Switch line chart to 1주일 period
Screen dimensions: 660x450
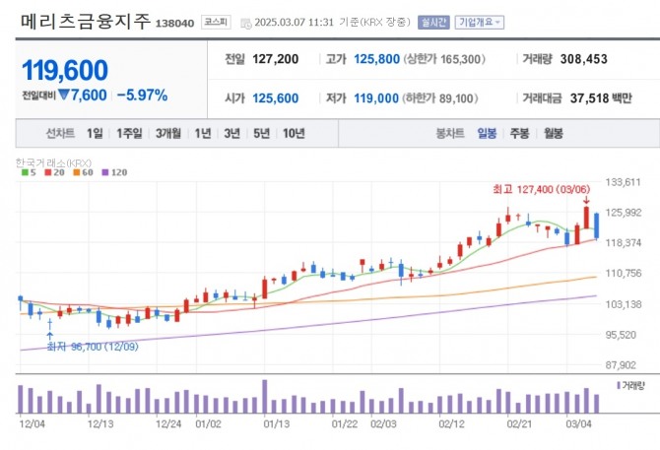coord(129,133)
